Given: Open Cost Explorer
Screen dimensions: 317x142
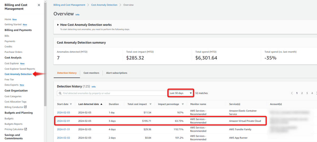Looking at the screenshot, I should (12, 63).
